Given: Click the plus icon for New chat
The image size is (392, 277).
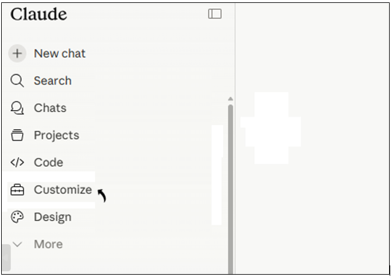Looking at the screenshot, I should (x=17, y=54).
